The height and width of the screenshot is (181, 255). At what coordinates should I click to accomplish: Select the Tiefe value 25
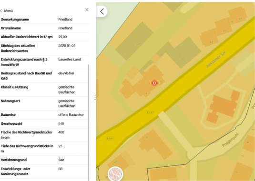click(x=60, y=146)
